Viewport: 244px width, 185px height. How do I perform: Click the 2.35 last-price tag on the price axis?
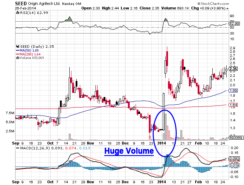coord(233,69)
